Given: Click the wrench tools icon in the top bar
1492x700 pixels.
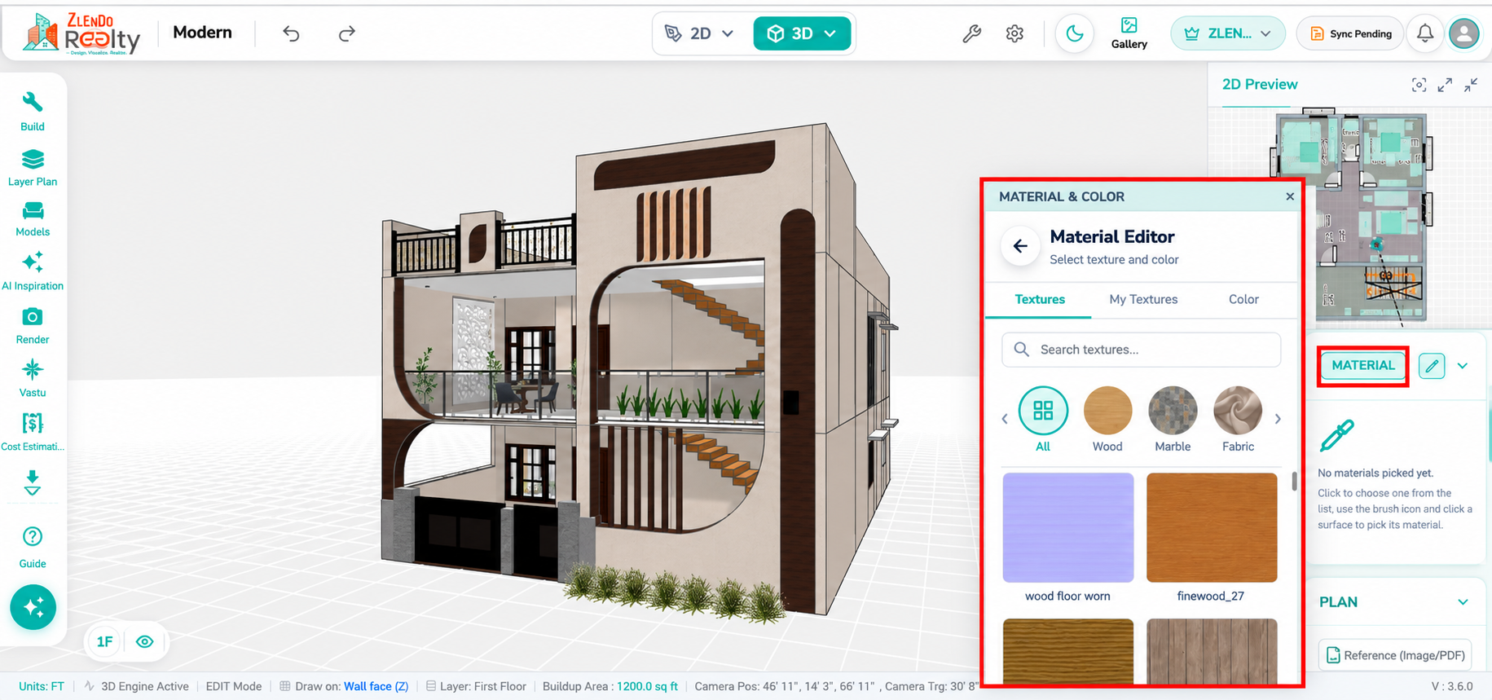Looking at the screenshot, I should (x=971, y=33).
